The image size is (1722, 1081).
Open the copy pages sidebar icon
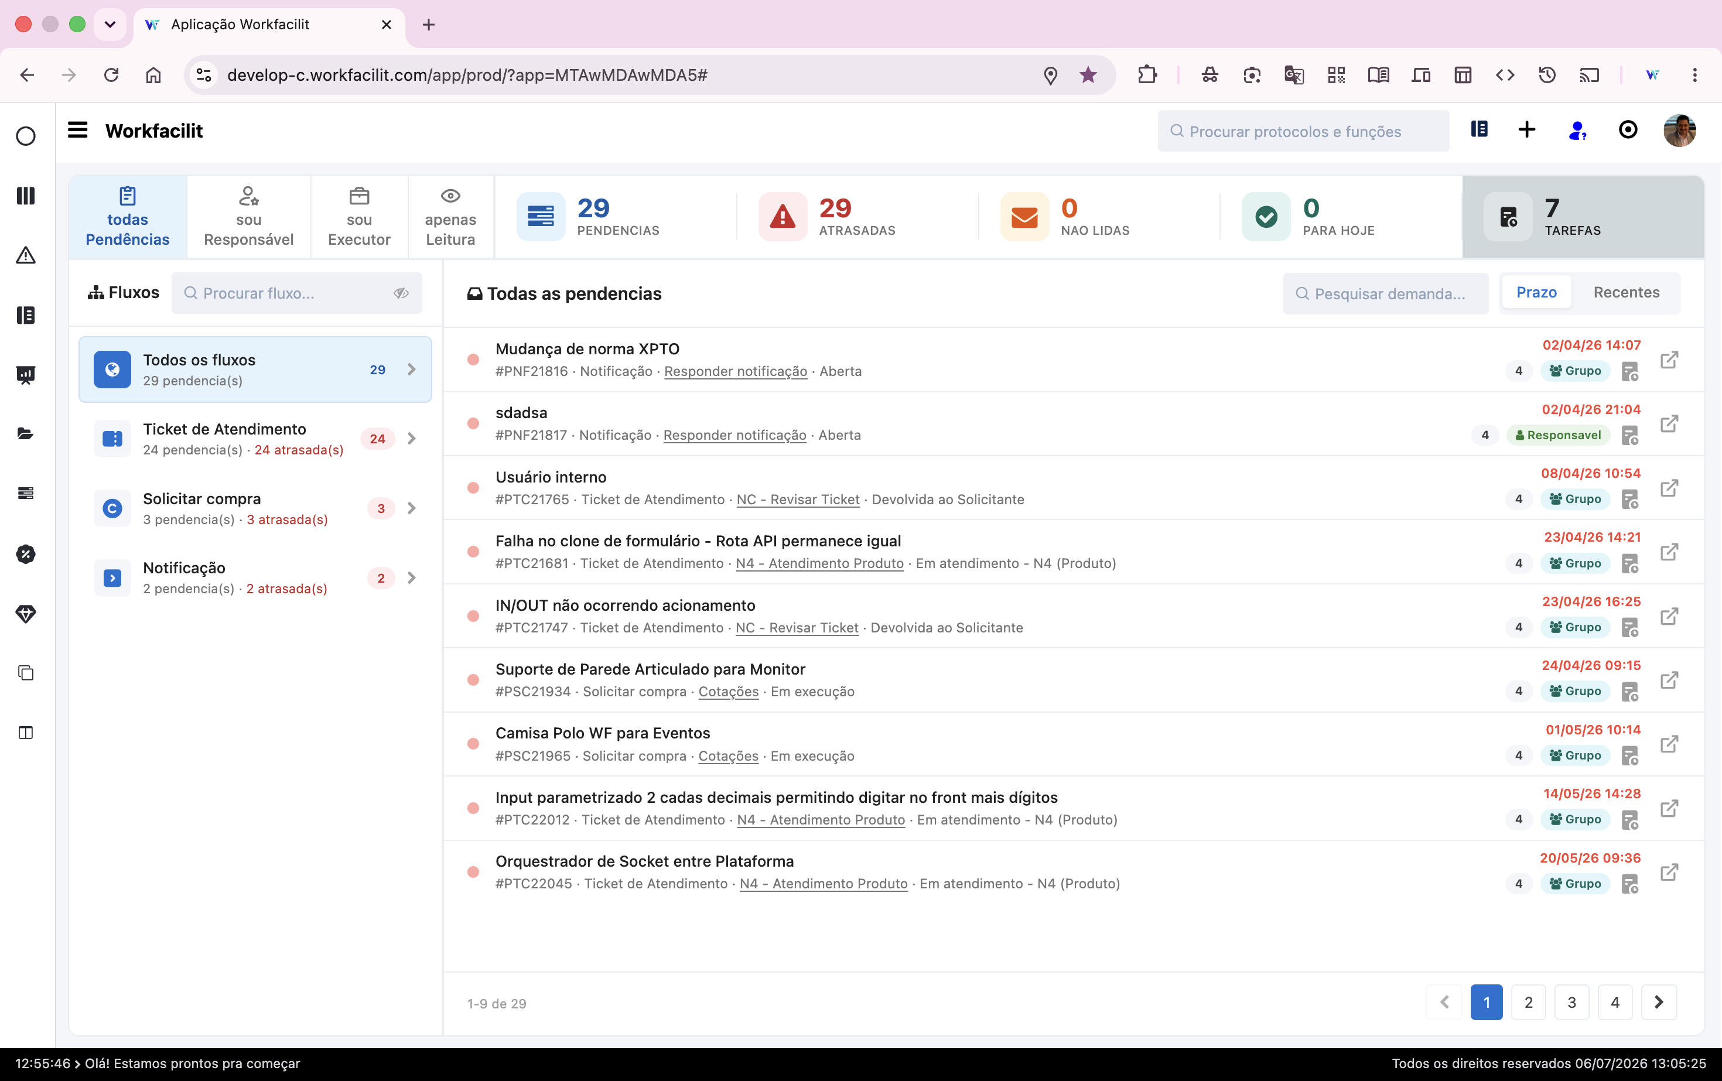click(26, 673)
